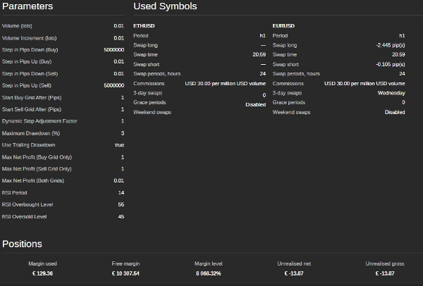Select the EURUSD symbol title

(x=283, y=25)
